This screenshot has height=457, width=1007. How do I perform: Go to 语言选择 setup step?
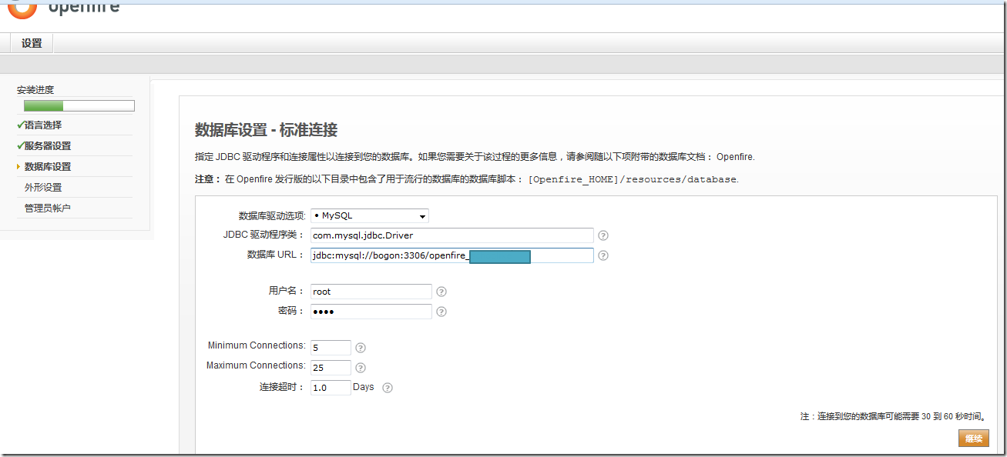click(43, 125)
